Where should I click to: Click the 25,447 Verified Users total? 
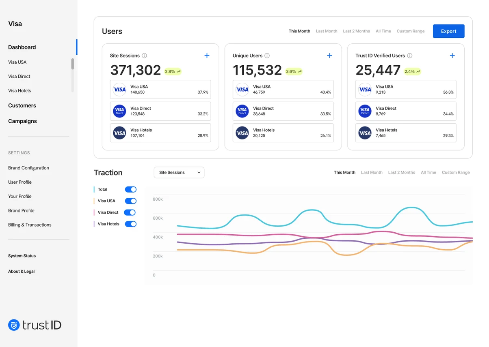click(378, 70)
